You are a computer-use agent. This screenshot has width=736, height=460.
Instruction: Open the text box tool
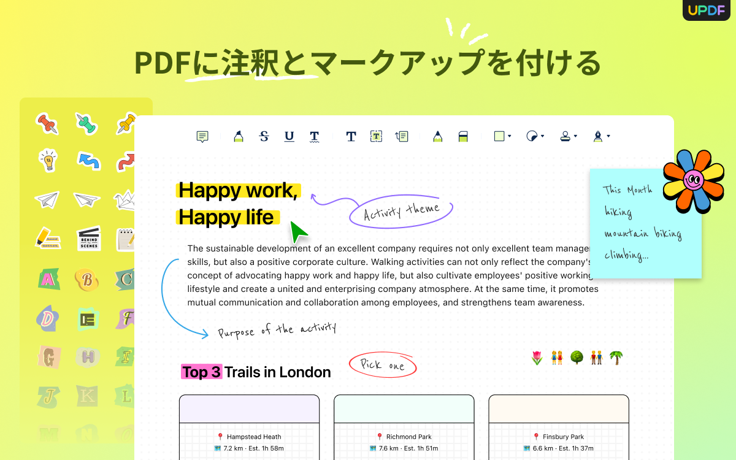(376, 136)
